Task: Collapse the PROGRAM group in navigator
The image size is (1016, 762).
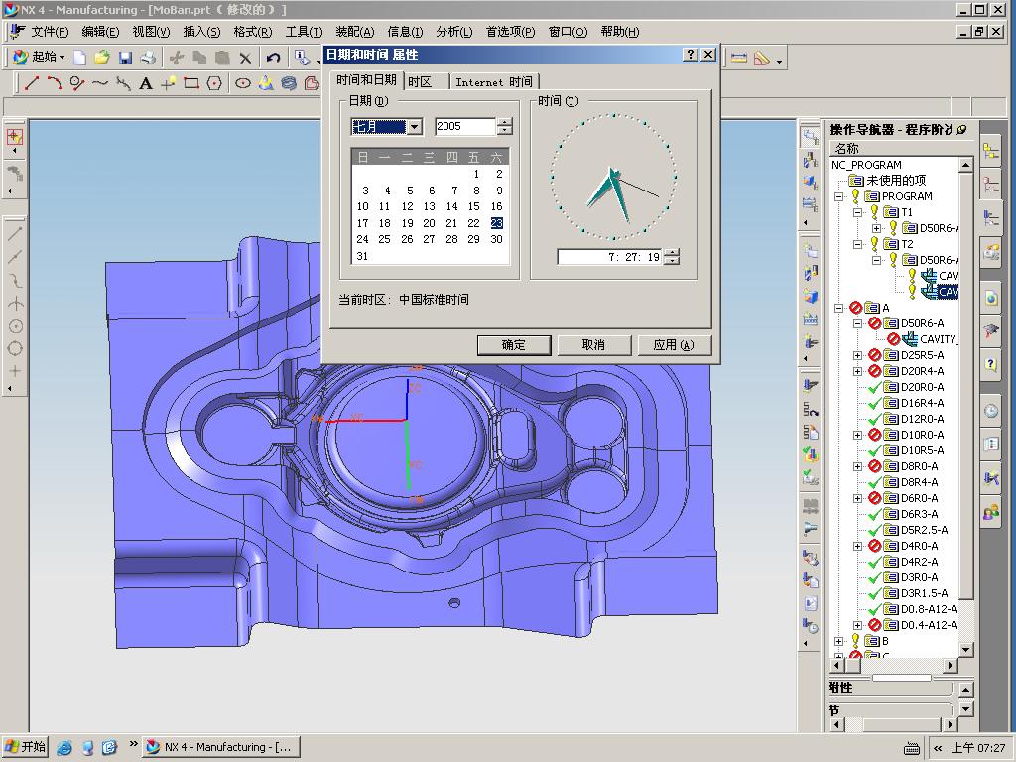Action: click(x=839, y=196)
